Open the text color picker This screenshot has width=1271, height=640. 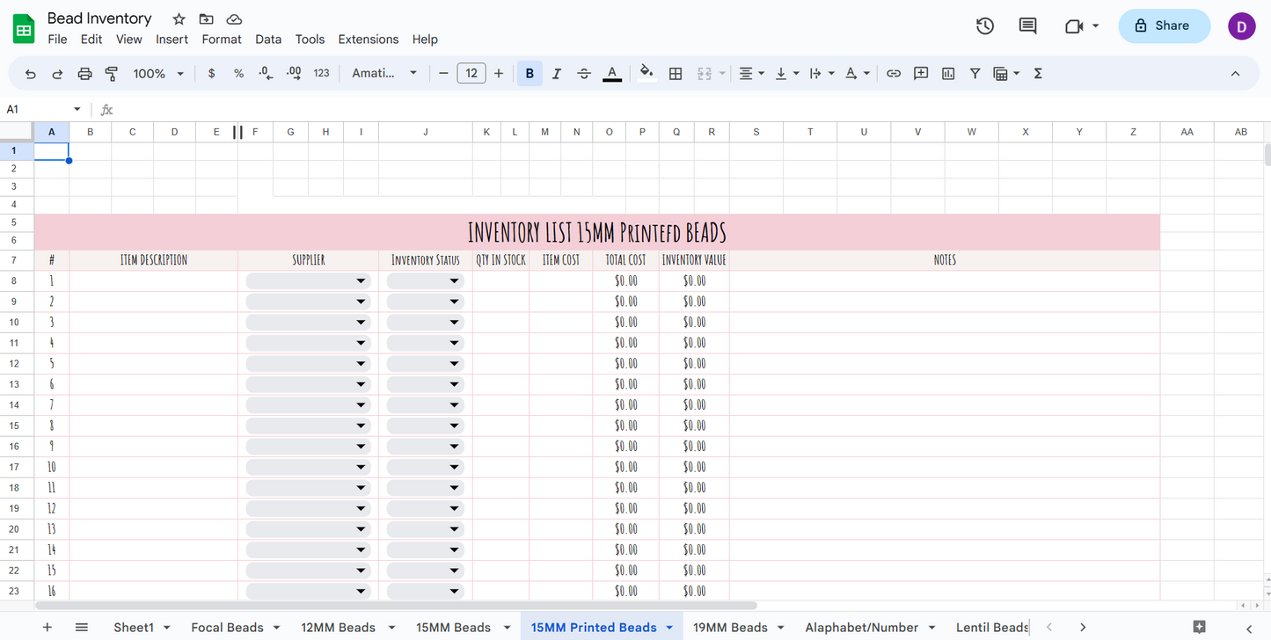pos(612,74)
